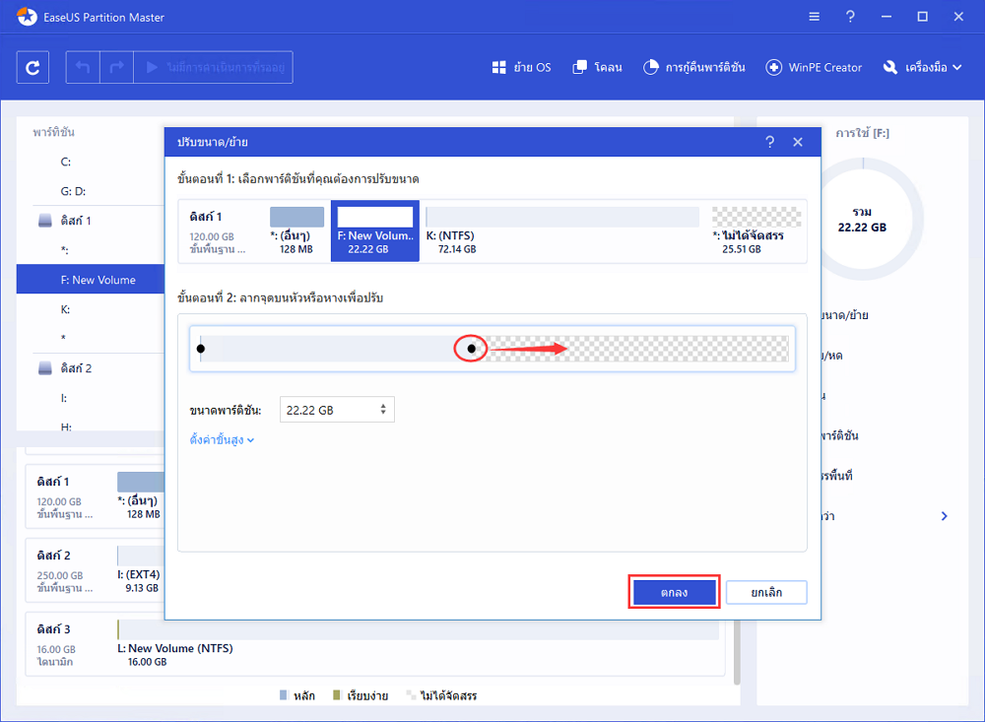Click L: New Volume (NTFS) partition bar

(417, 629)
